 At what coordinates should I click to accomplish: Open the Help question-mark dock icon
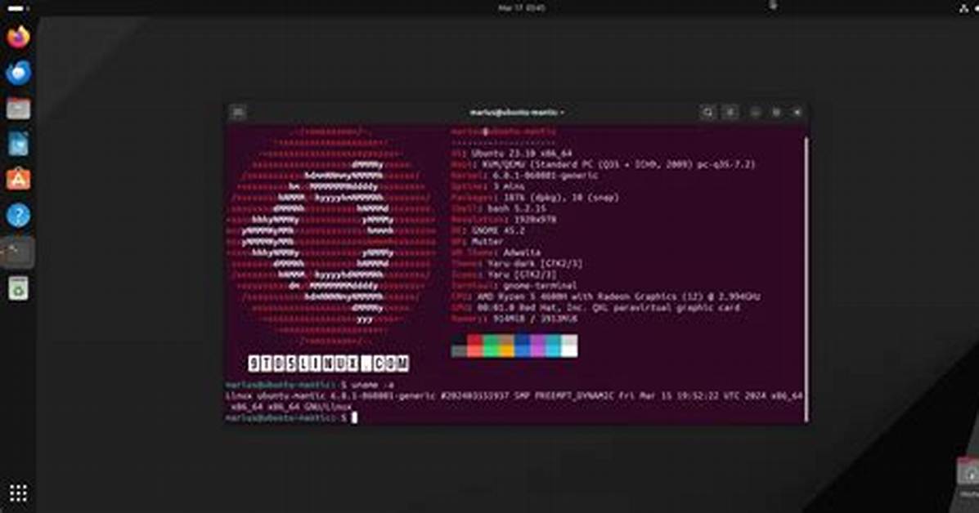(18, 216)
